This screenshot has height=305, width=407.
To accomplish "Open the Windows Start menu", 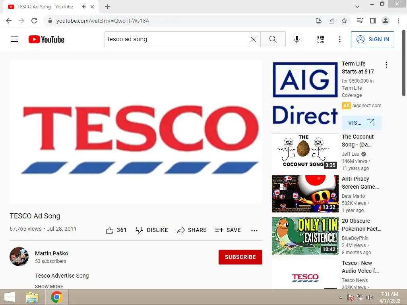I will [x=10, y=297].
